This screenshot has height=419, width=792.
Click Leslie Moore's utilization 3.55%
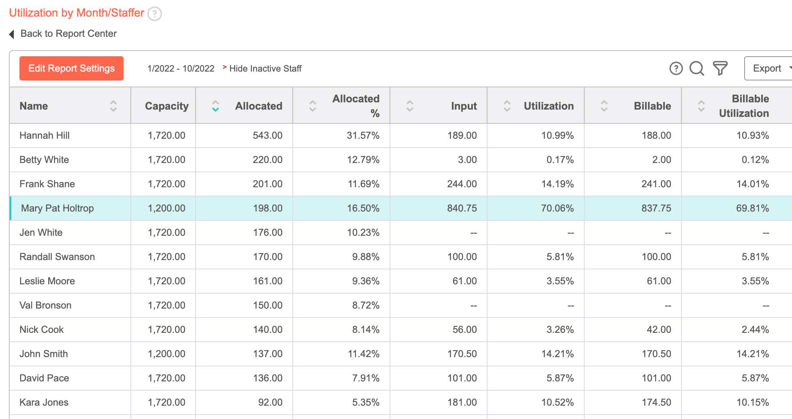coord(560,281)
